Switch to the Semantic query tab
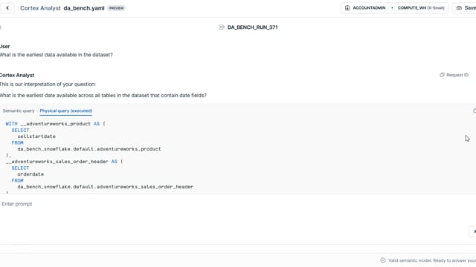476x267 pixels. click(x=19, y=111)
